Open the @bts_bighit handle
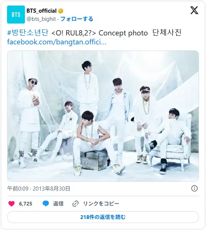The width and height of the screenshot is (206, 232). tap(41, 19)
